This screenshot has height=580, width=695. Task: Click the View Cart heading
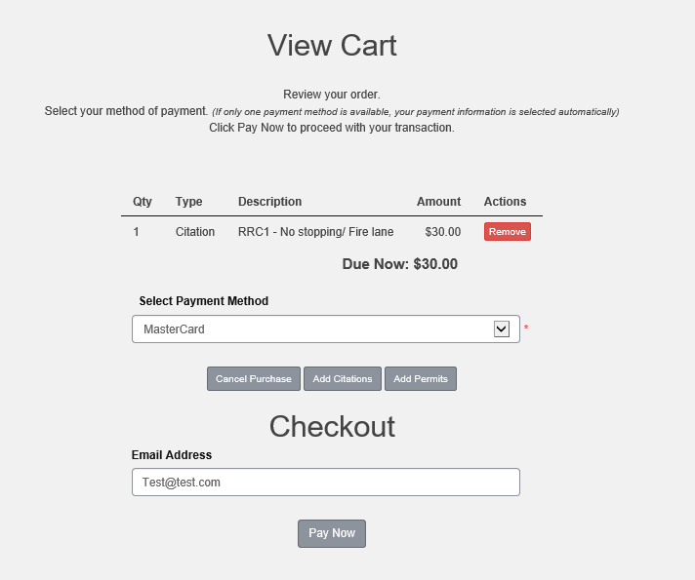click(332, 46)
